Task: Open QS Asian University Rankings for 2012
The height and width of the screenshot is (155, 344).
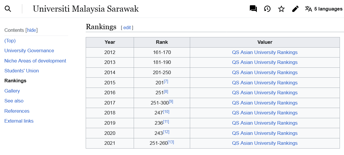Action: [x=265, y=52]
